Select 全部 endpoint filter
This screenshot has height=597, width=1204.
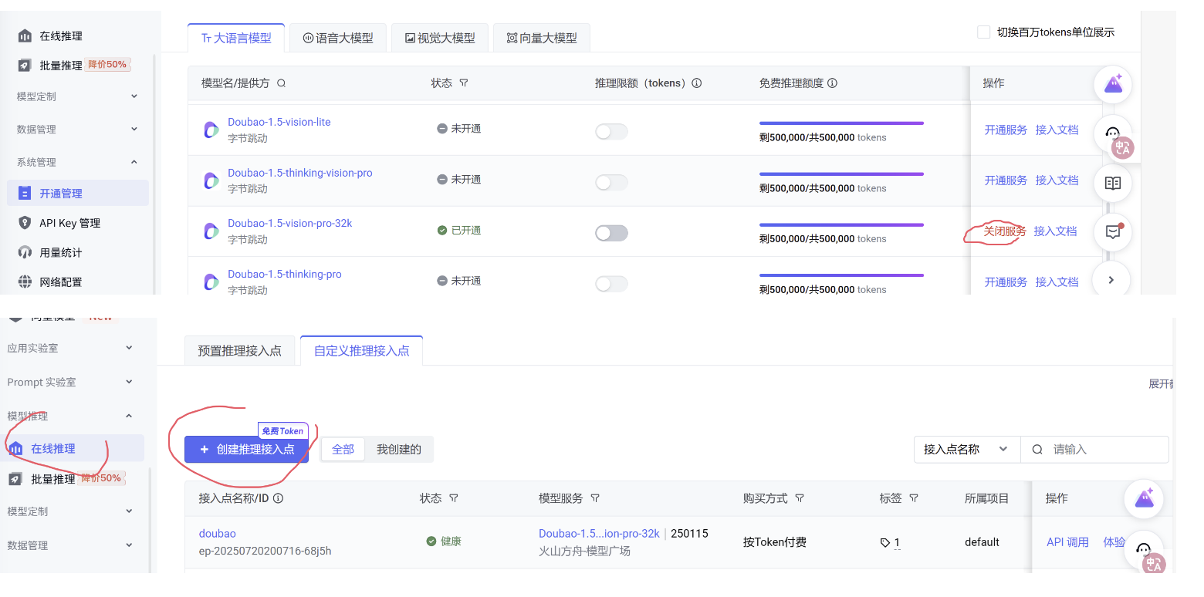pos(343,449)
